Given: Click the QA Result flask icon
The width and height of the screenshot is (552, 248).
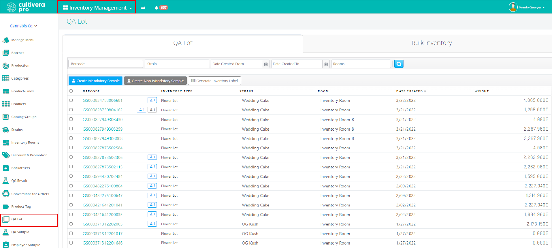Looking at the screenshot, I should pos(6,180).
